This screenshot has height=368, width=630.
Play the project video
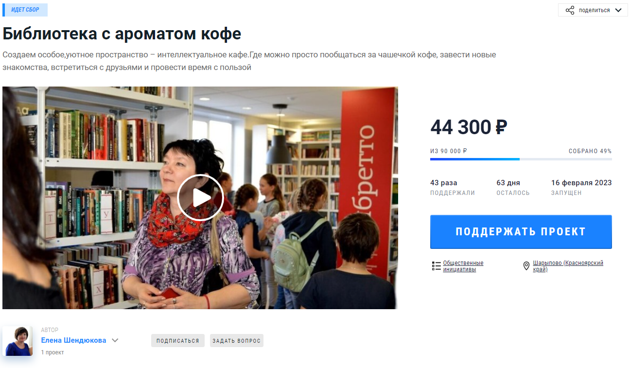200,198
